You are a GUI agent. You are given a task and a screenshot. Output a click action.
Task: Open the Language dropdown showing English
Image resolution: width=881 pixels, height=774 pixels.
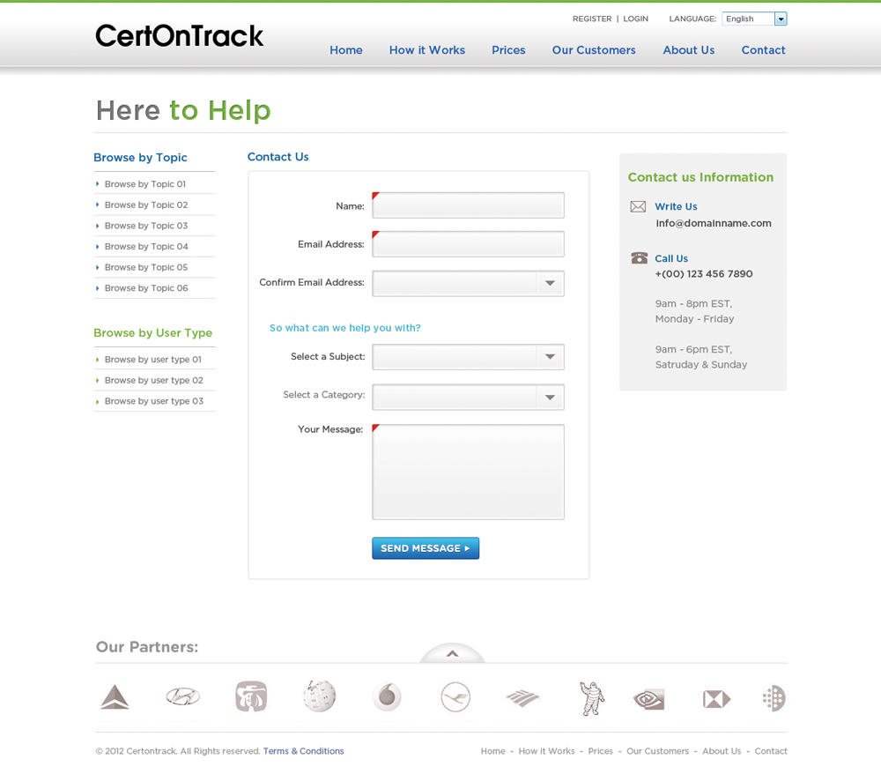(755, 19)
